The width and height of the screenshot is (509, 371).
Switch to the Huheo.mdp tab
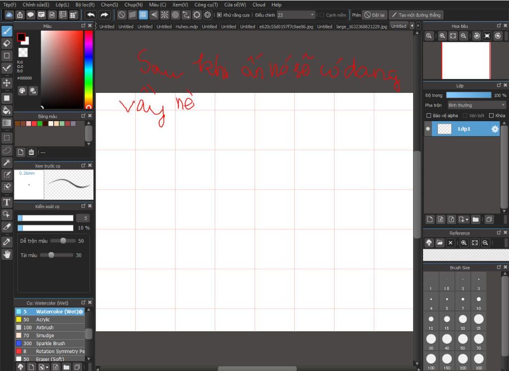tap(187, 27)
